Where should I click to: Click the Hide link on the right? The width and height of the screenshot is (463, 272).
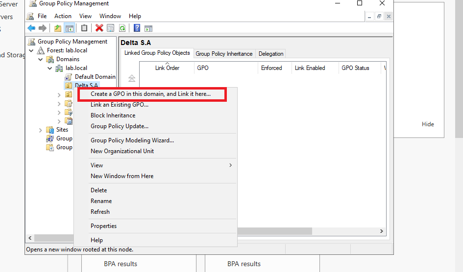pos(428,124)
